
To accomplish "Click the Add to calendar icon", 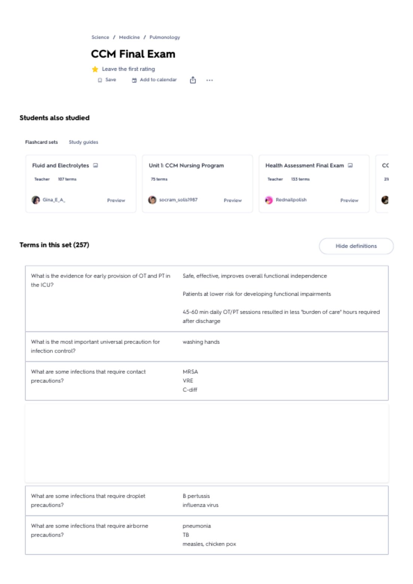I will pos(134,80).
